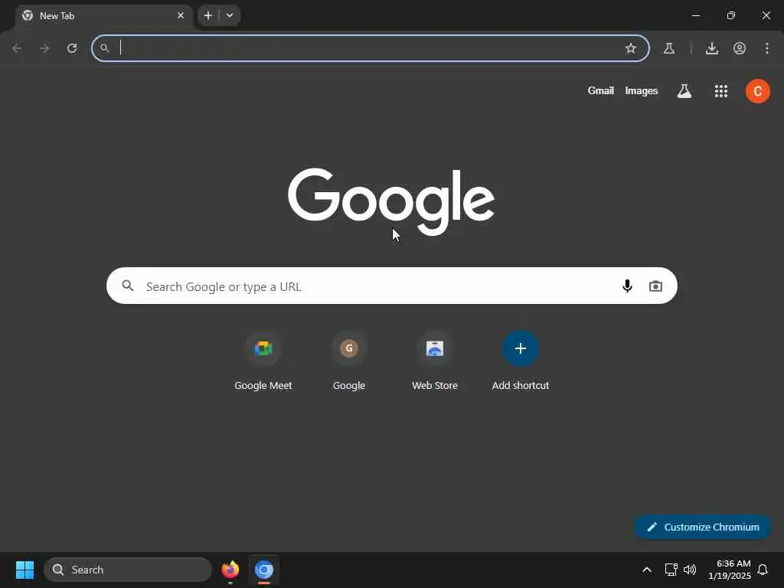Click the Chromium taskbar icon
This screenshot has height=588, width=784.
pos(264,570)
